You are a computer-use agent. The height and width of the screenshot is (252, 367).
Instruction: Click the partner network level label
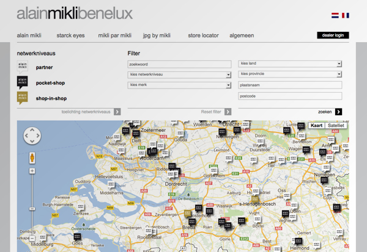44,68
